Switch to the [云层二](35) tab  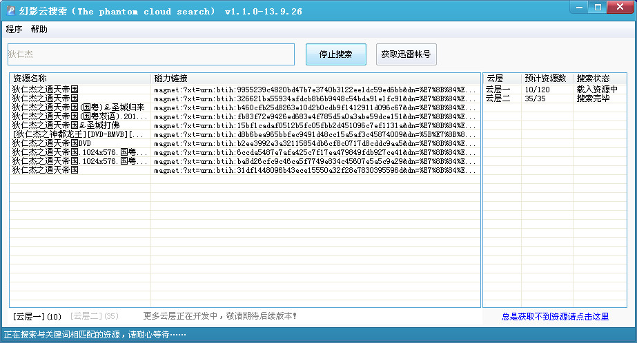[95, 316]
